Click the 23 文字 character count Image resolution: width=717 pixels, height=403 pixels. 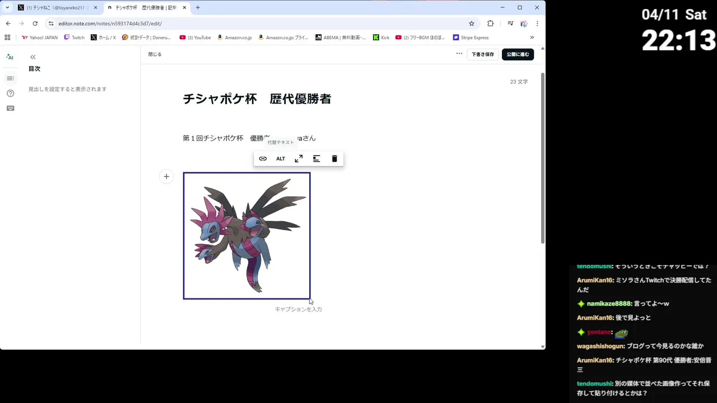(519, 82)
